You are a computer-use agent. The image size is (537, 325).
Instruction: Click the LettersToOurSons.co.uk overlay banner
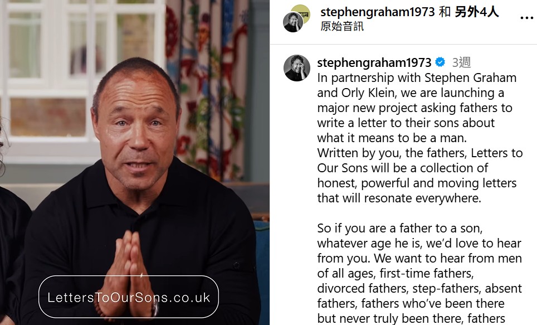pos(129,297)
